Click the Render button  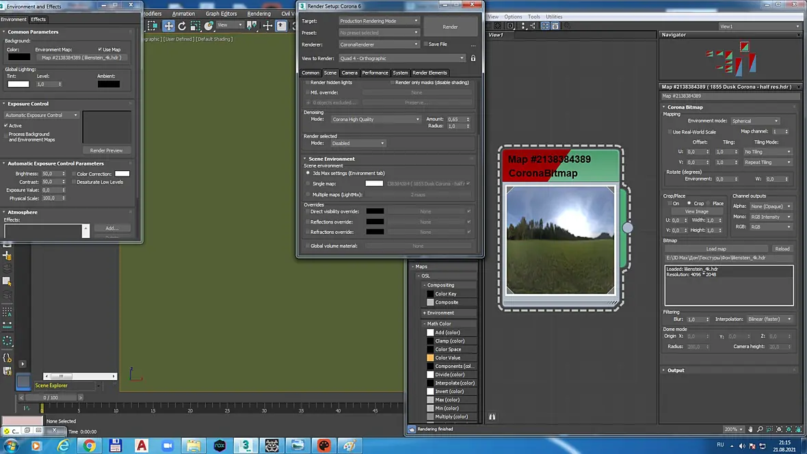pyautogui.click(x=450, y=27)
